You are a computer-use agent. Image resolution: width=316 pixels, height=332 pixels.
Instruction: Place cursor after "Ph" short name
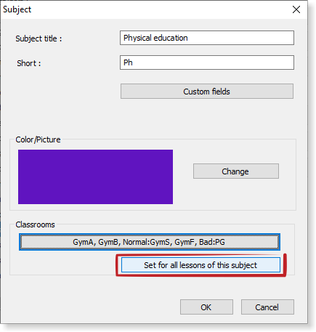click(x=133, y=62)
